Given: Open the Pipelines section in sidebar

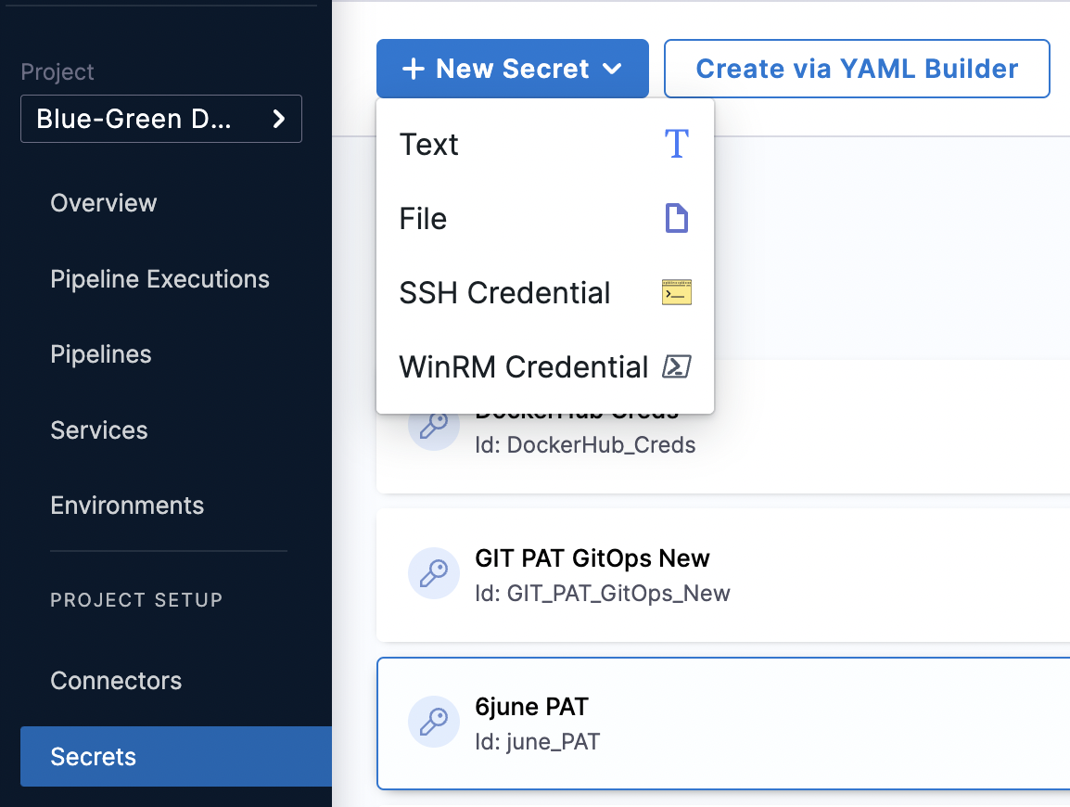Looking at the screenshot, I should pyautogui.click(x=100, y=354).
